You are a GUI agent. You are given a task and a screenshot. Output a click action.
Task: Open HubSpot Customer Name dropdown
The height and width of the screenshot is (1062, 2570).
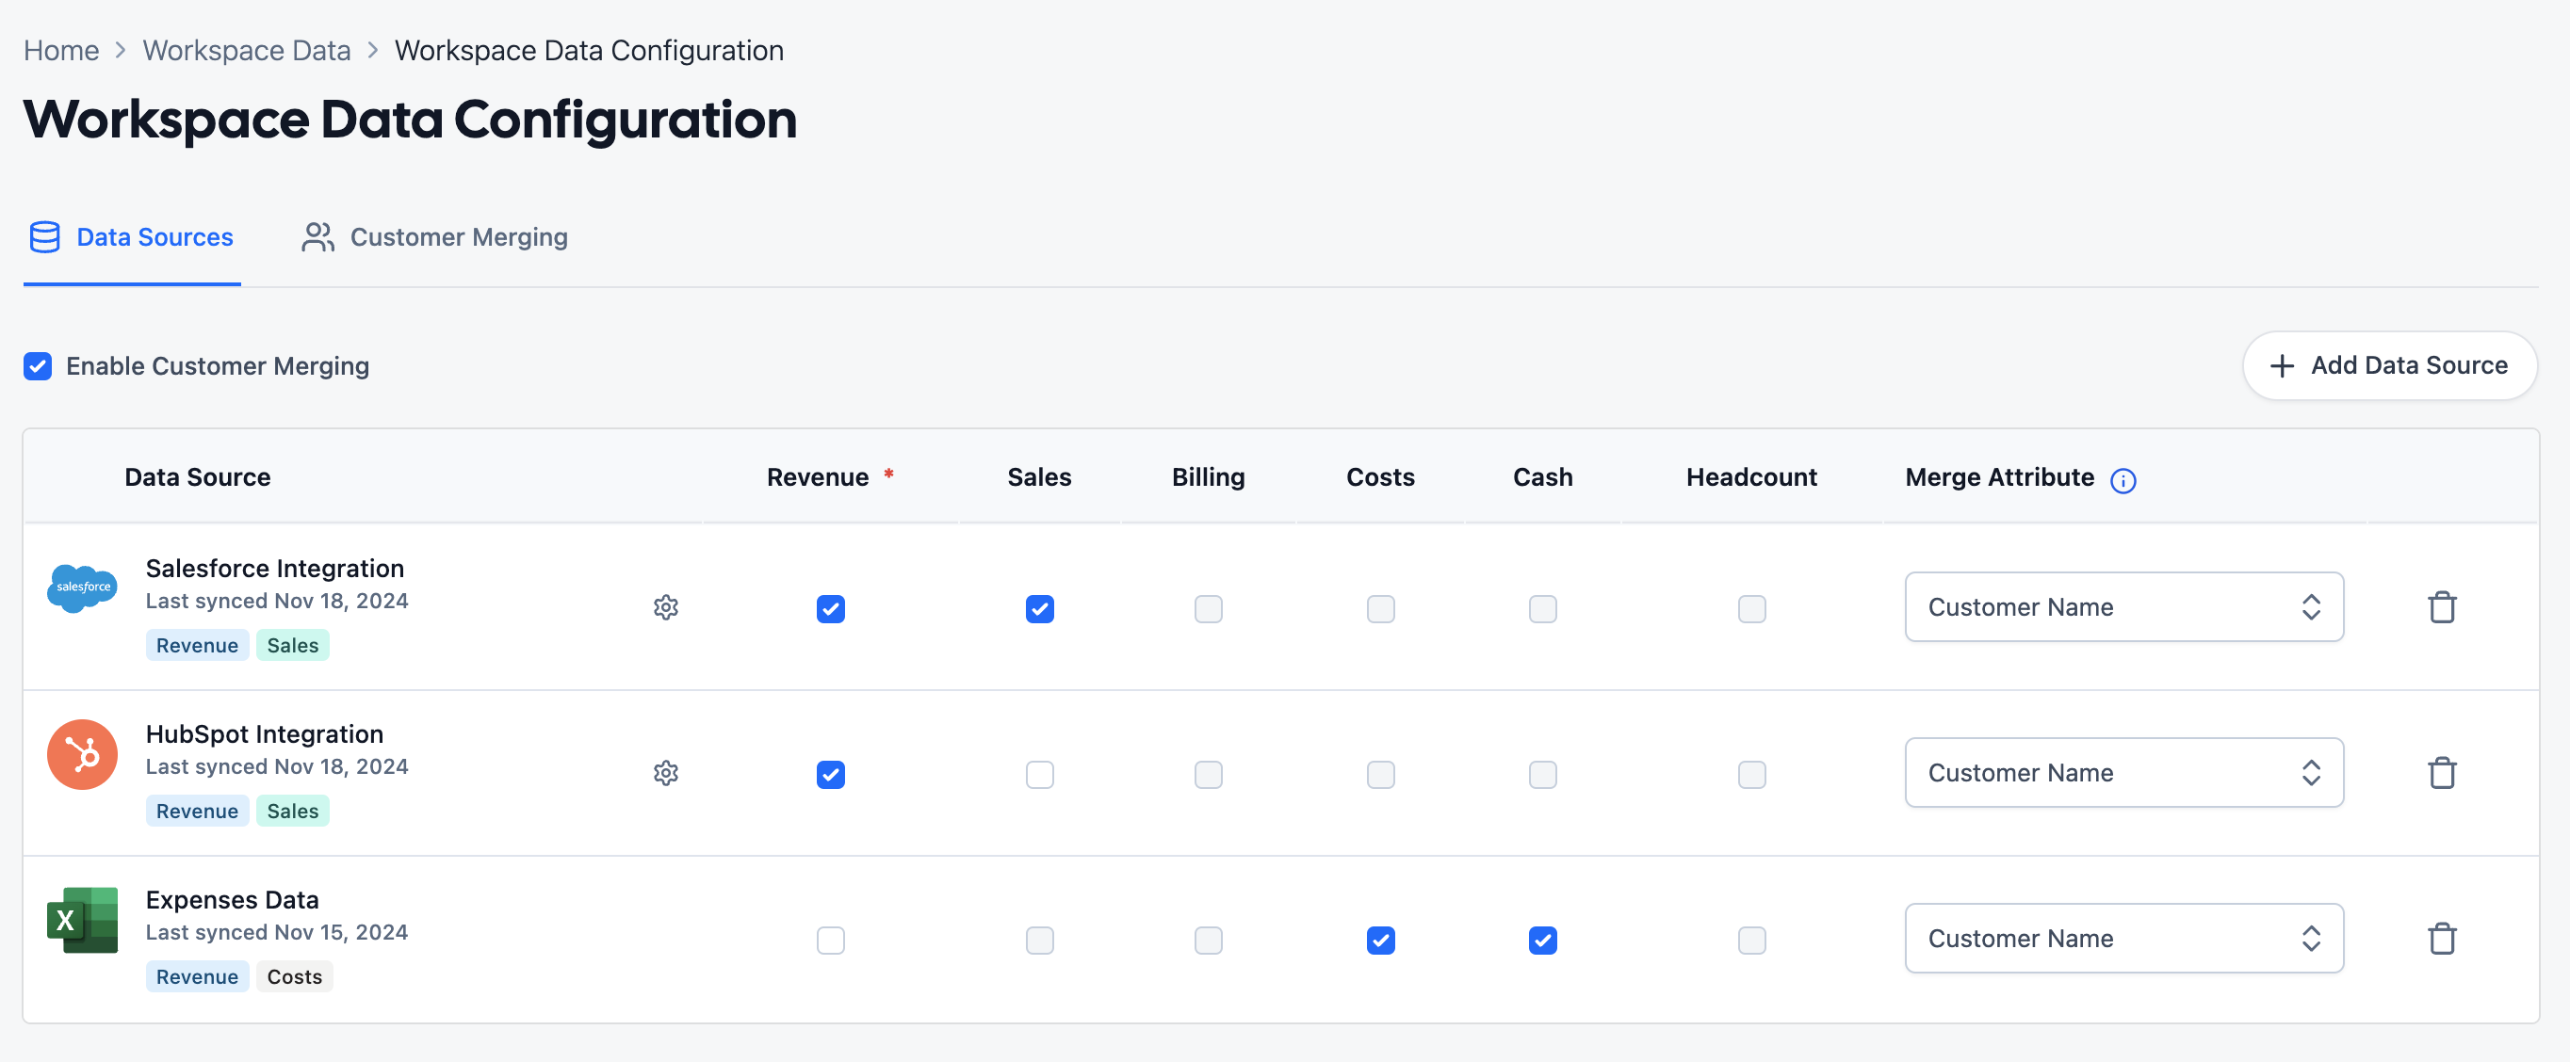tap(2123, 773)
